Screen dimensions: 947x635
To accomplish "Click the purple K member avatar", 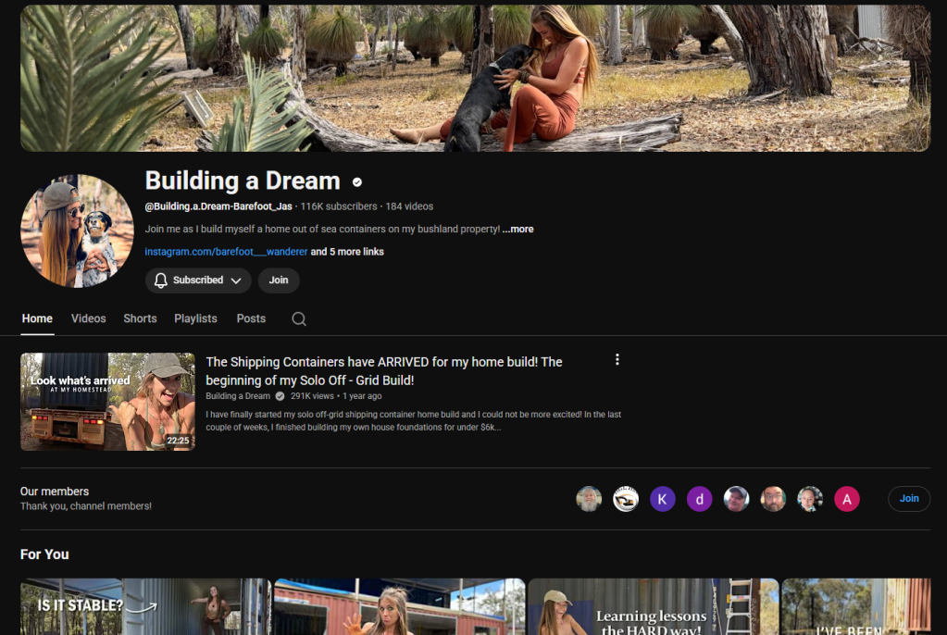I will pos(662,499).
